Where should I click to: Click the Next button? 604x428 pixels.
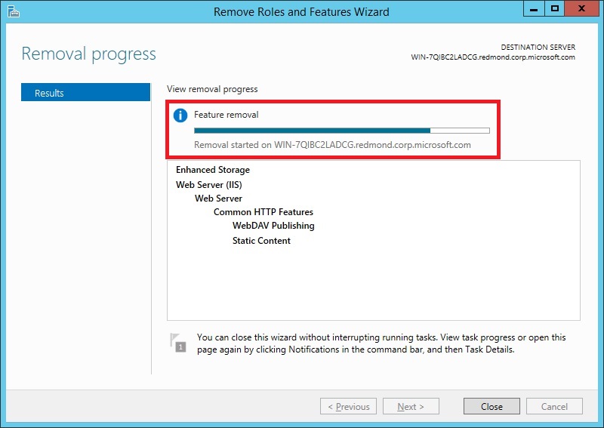411,406
